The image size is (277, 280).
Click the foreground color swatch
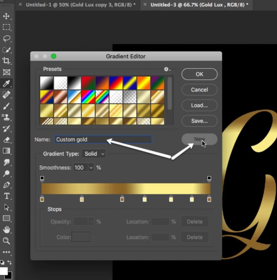(x=3, y=271)
